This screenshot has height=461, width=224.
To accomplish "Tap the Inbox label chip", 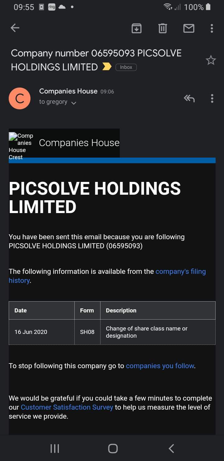I will point(126,67).
